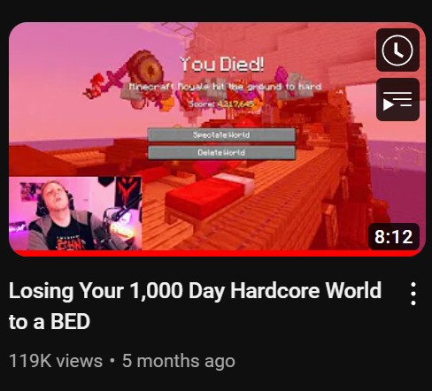Open the three-dot video options menu
Image resolution: width=432 pixels, height=391 pixels.
(x=413, y=294)
